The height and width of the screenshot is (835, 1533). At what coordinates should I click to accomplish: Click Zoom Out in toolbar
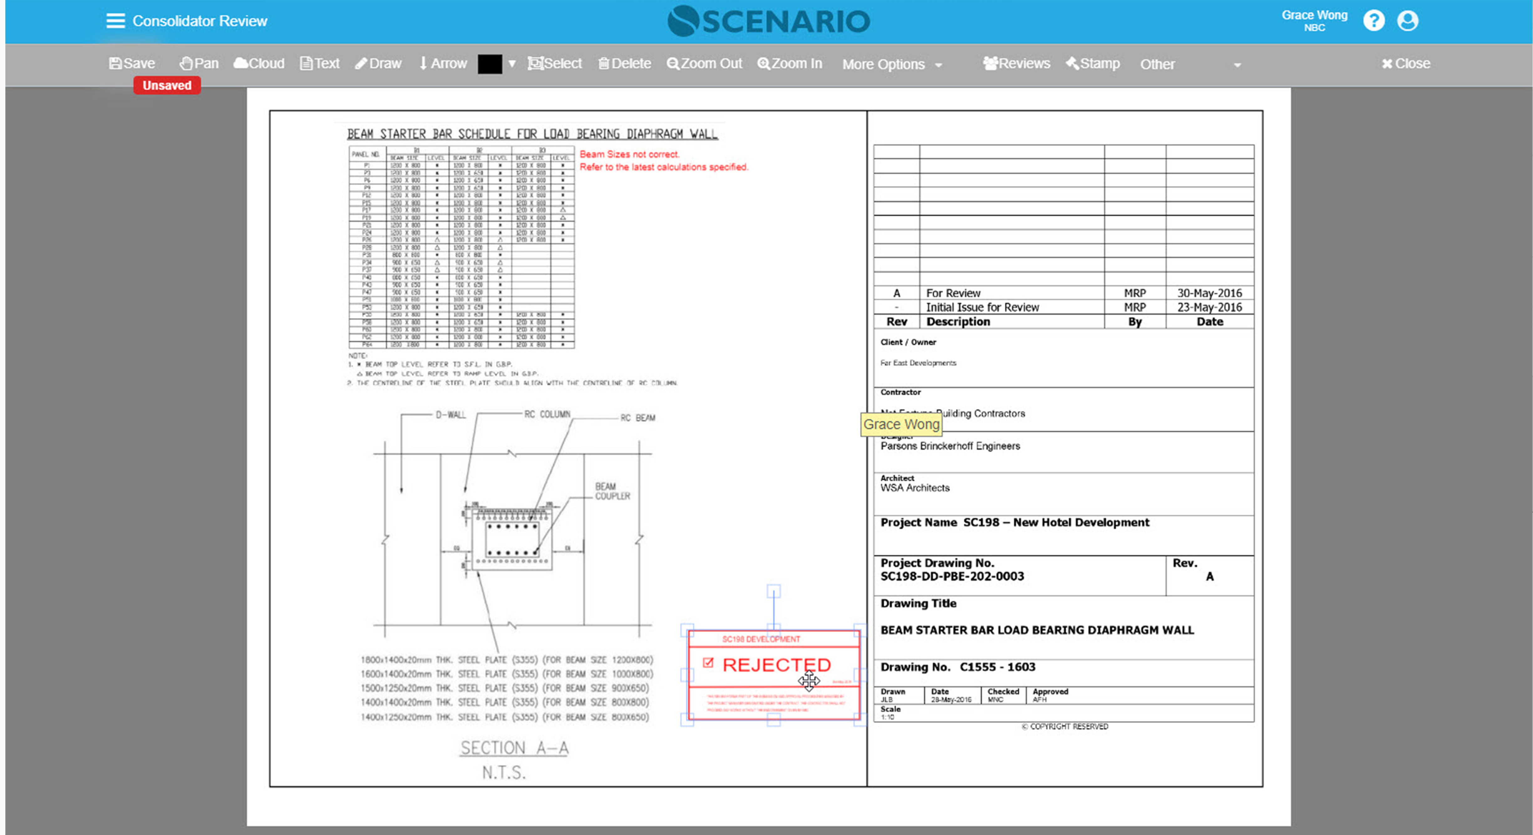pos(705,63)
